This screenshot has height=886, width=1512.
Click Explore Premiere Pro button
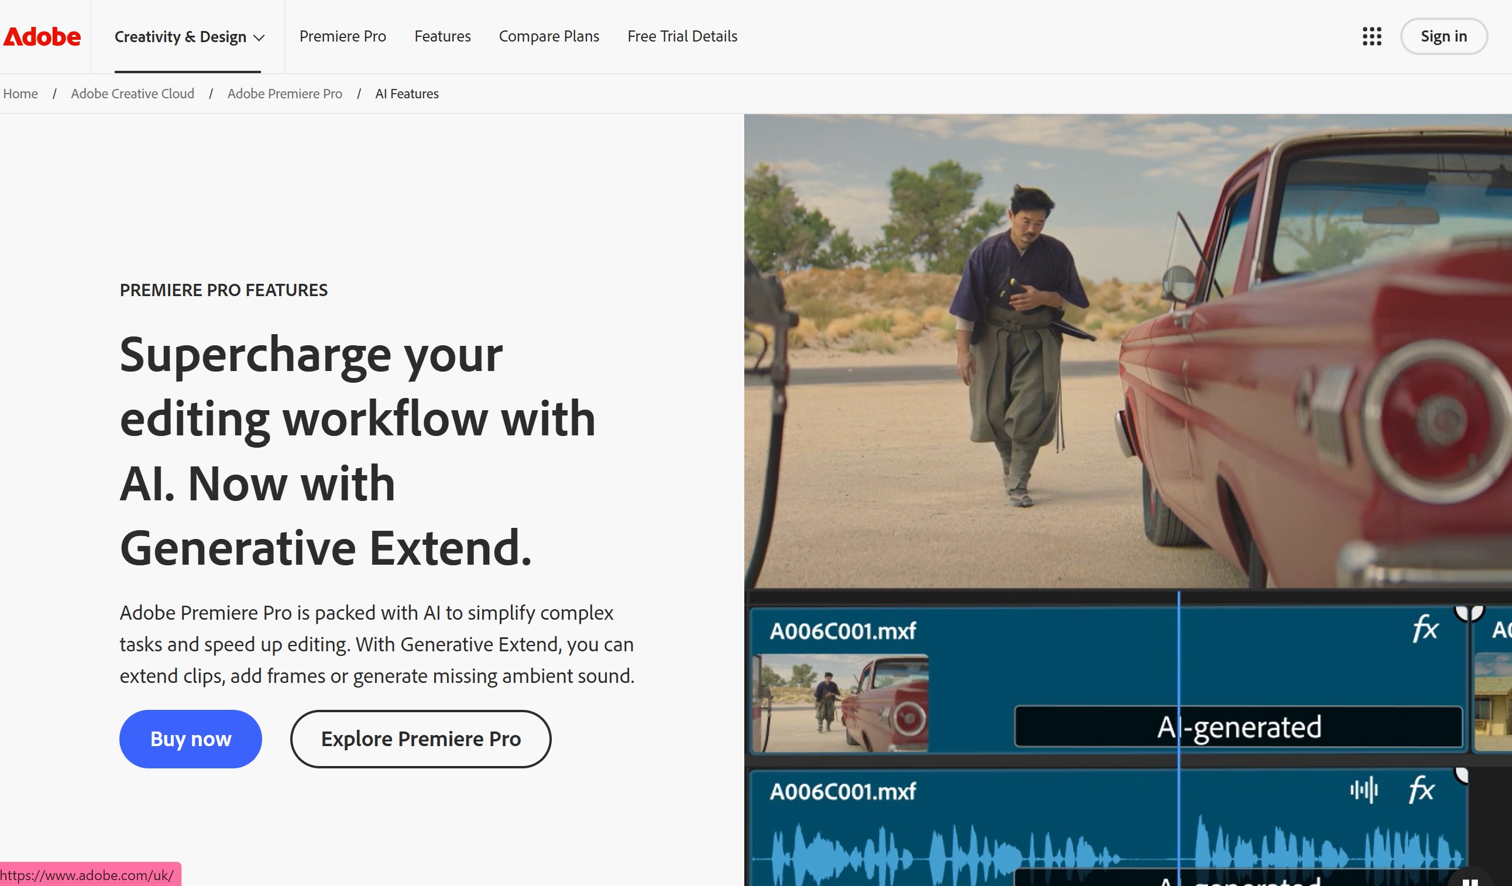tap(421, 739)
